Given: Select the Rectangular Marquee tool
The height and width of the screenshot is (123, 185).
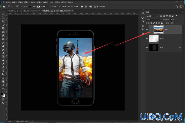Looking at the screenshot, I should click(x=3, y=17).
